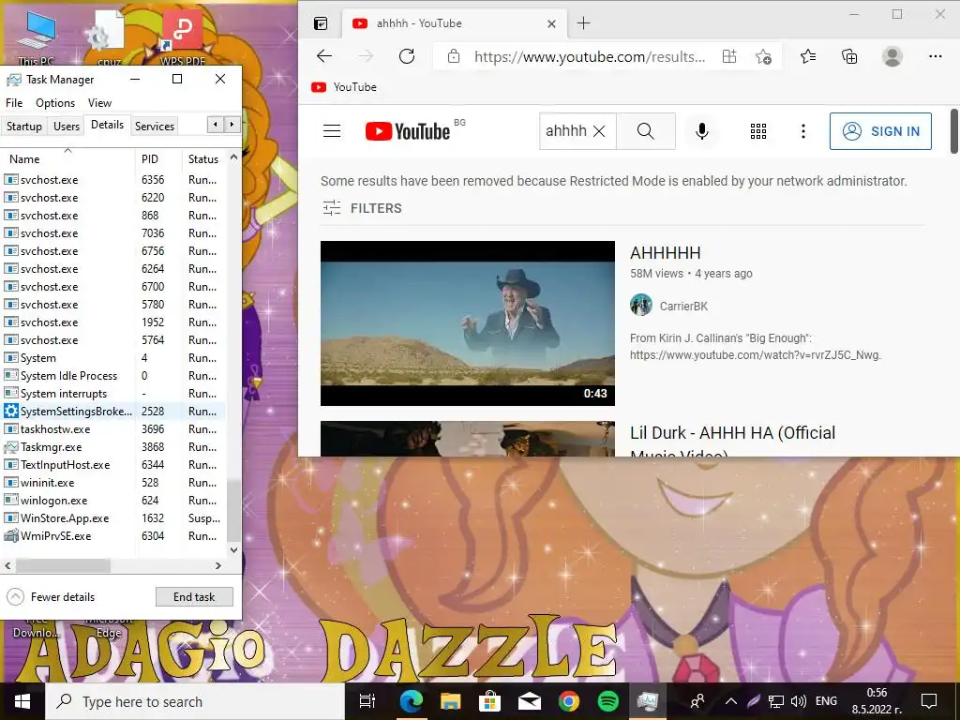The image size is (960, 720).
Task: Click the Edge apps available icon in address bar
Action: click(729, 56)
